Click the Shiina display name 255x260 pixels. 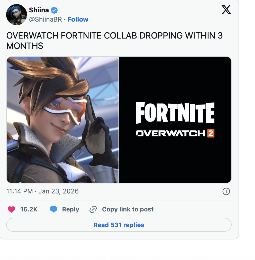coord(39,10)
